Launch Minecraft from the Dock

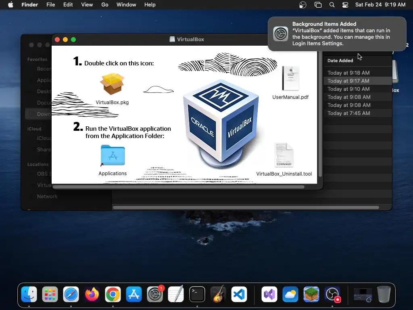coord(311,294)
